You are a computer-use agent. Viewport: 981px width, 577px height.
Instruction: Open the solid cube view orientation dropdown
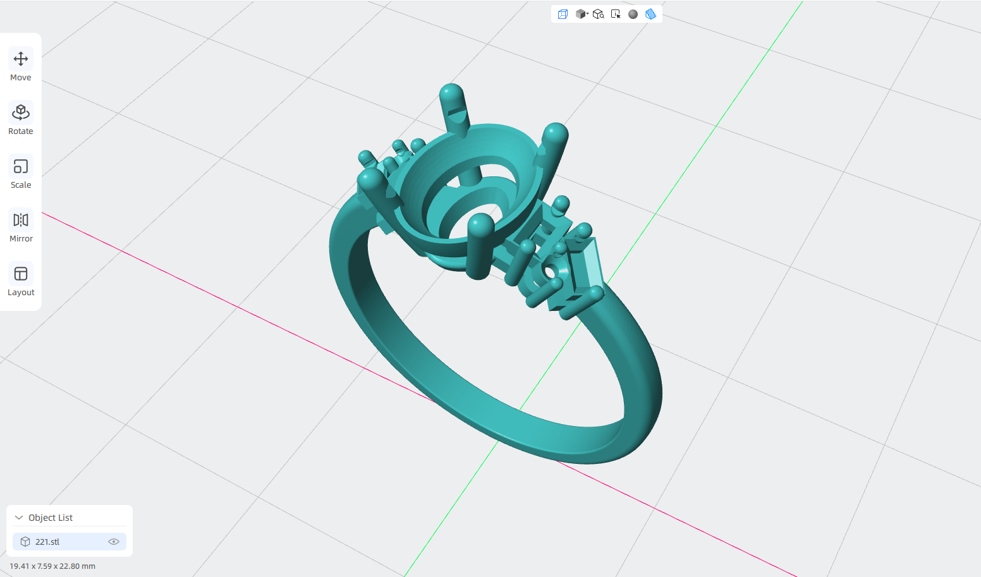(x=582, y=14)
